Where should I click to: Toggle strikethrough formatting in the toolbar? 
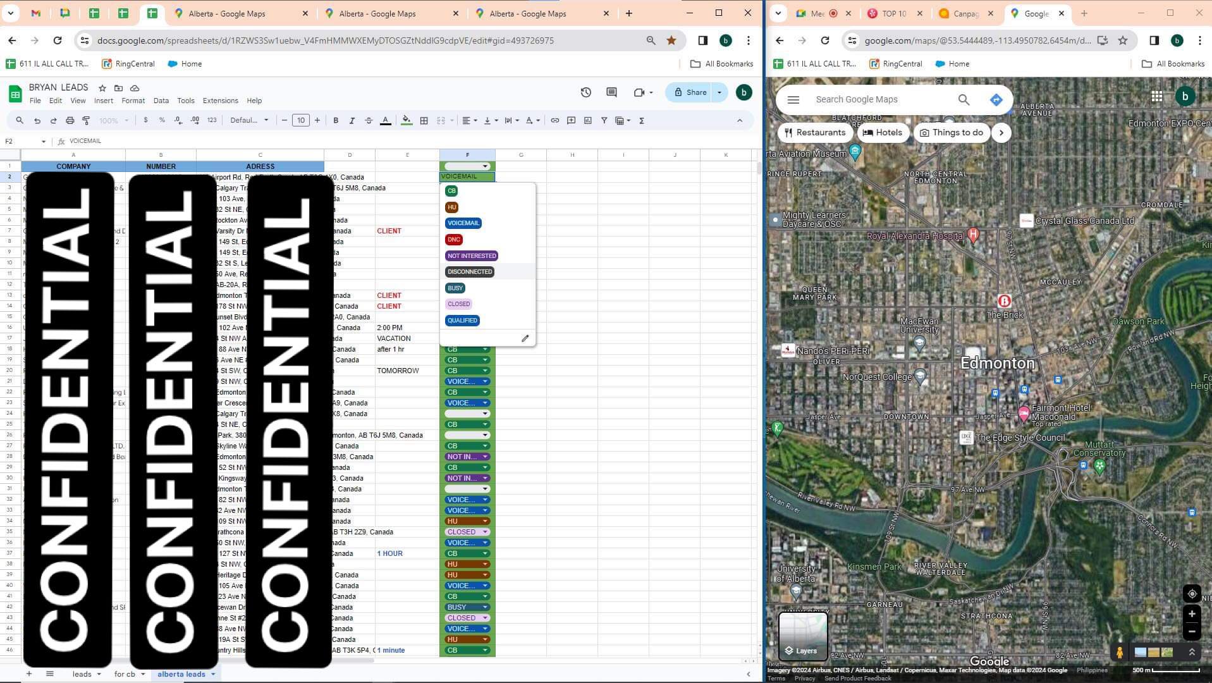(369, 120)
